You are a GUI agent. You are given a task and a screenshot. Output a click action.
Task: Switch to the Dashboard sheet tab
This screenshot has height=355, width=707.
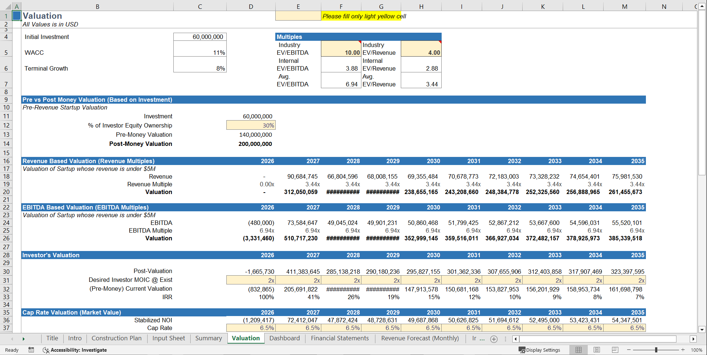coord(284,338)
